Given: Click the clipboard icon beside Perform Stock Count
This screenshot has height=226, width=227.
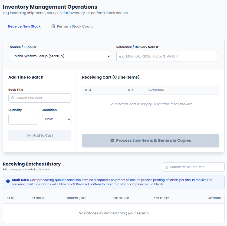Looking at the screenshot, I should click(x=53, y=26).
